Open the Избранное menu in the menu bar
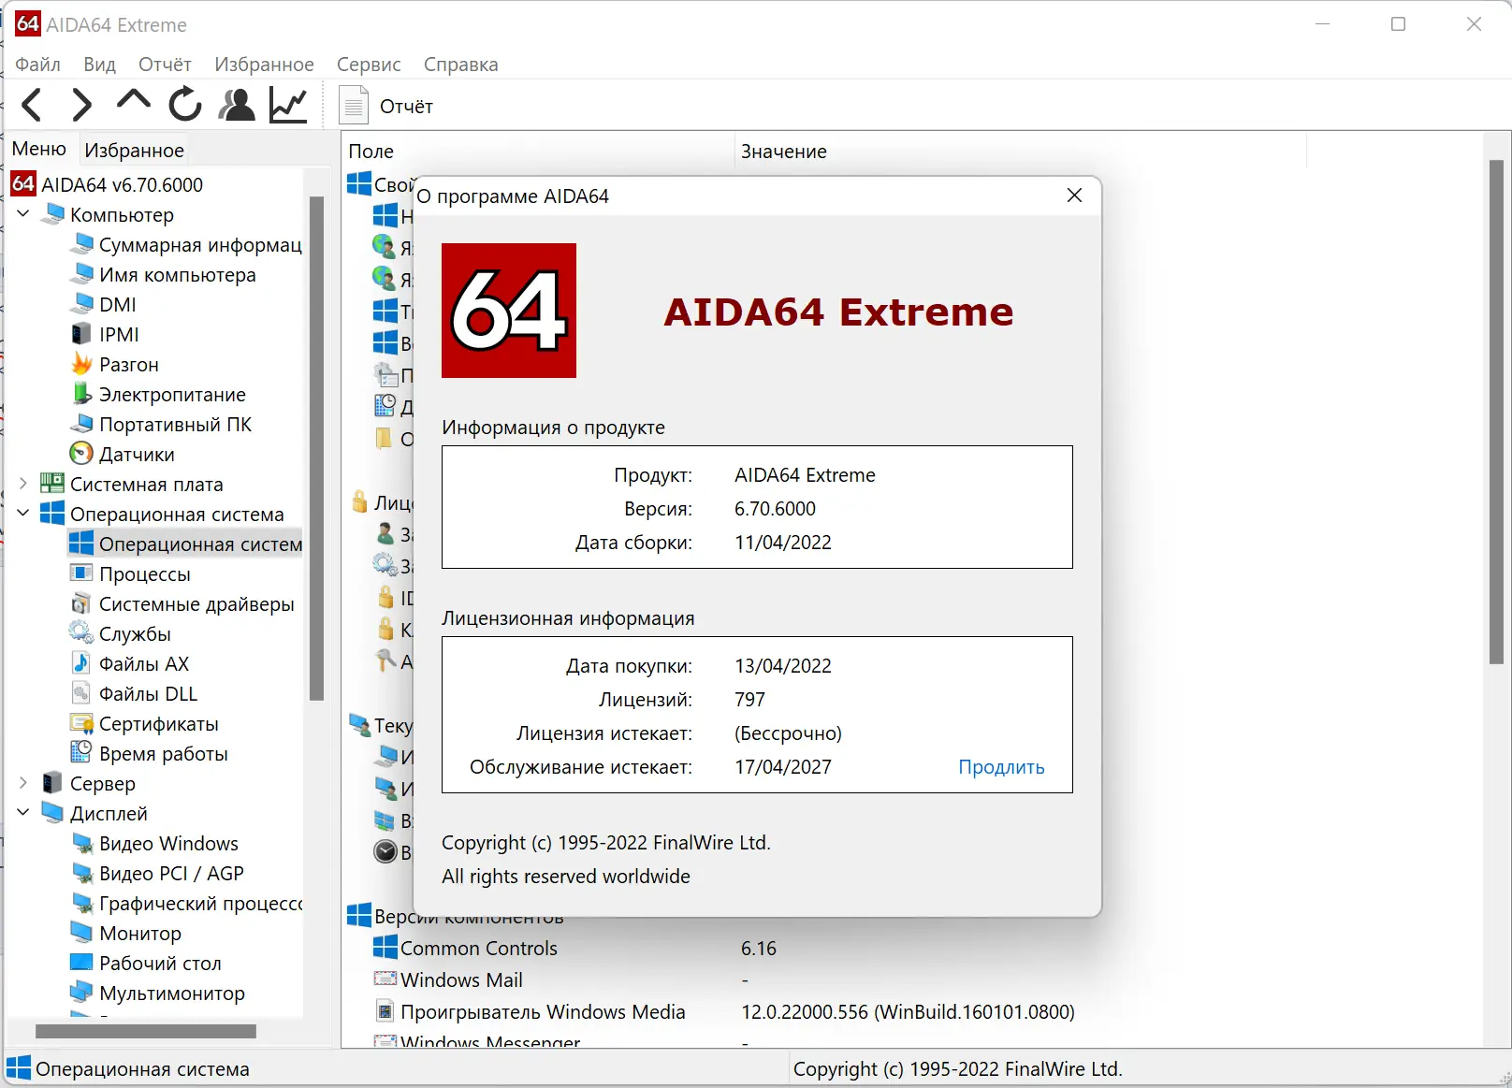The width and height of the screenshot is (1512, 1088). click(264, 65)
